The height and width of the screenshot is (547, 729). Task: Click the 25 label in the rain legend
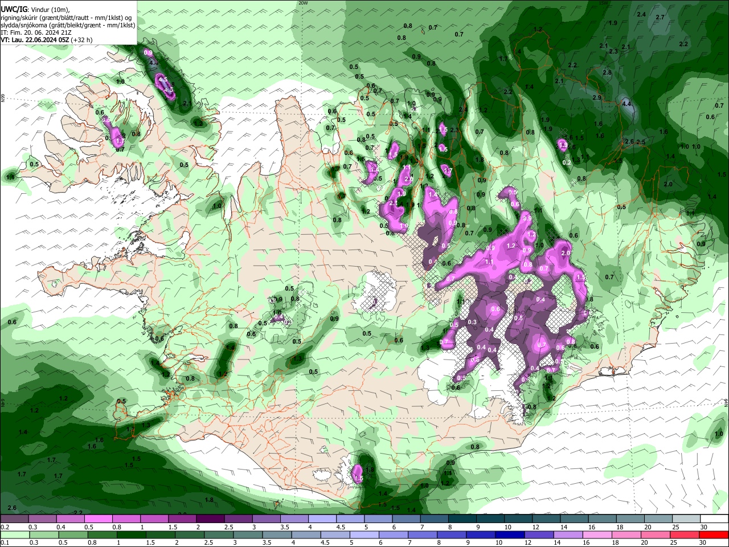pos(674,542)
